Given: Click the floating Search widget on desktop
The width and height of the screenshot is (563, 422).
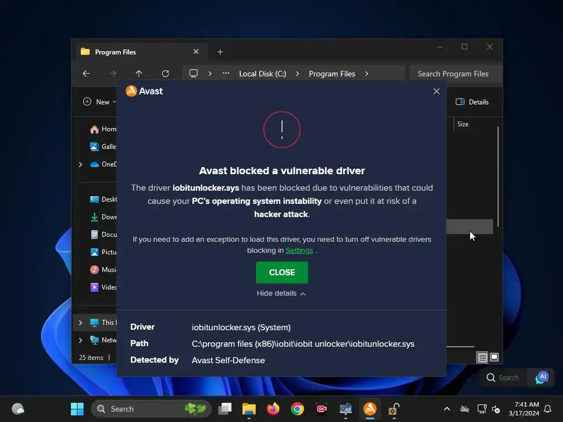Looking at the screenshot, I should pyautogui.click(x=503, y=377).
